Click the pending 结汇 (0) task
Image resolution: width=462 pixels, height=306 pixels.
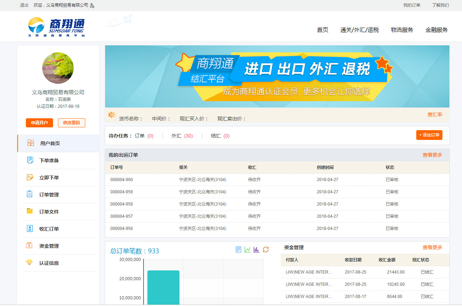(220, 136)
